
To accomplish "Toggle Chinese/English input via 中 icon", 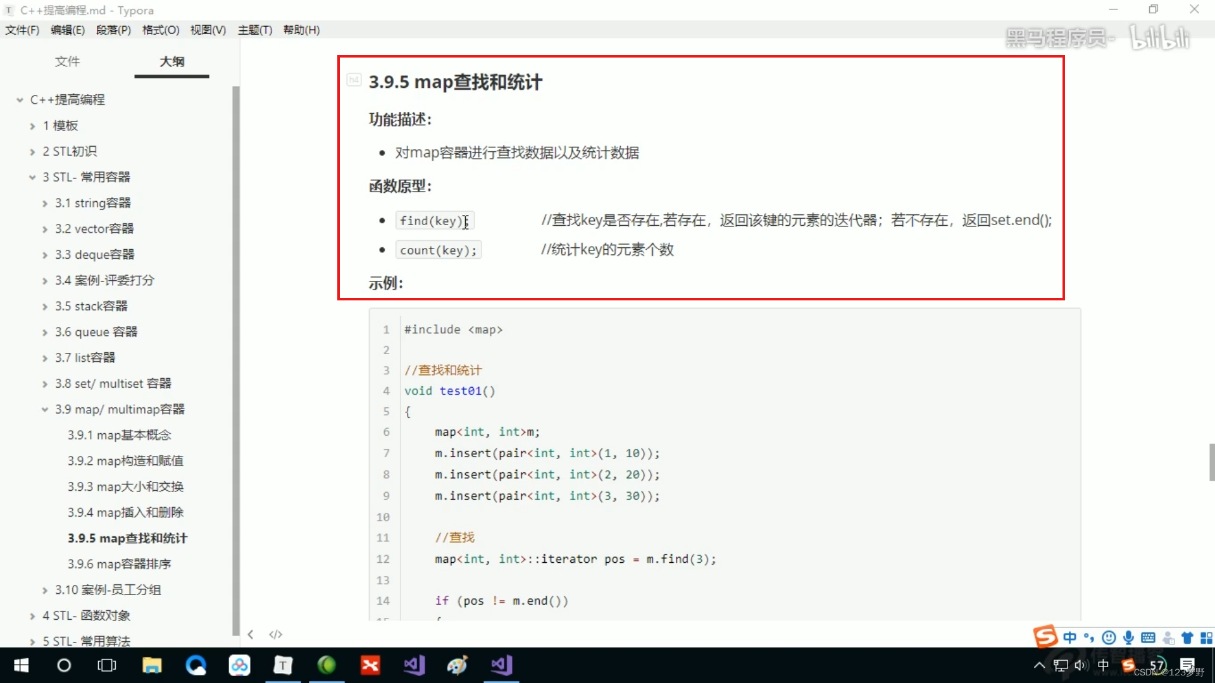I will [x=1069, y=637].
